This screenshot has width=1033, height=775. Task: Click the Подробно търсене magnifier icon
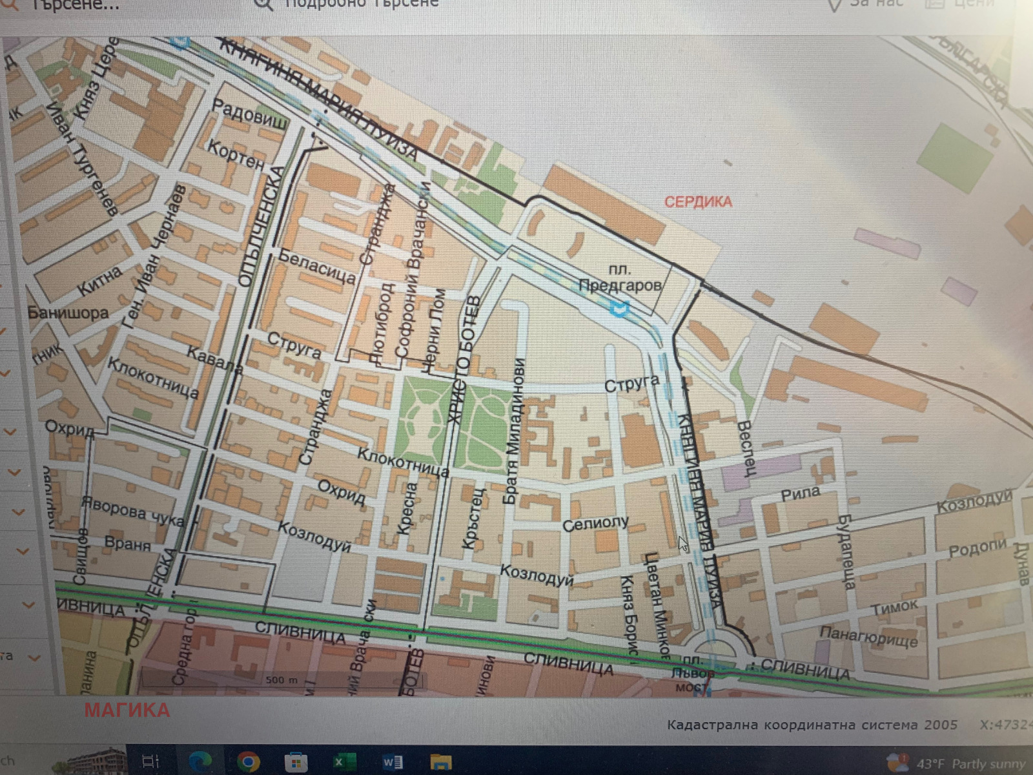click(x=263, y=4)
